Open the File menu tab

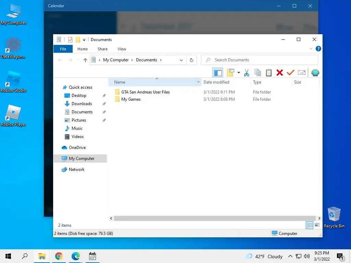point(63,49)
